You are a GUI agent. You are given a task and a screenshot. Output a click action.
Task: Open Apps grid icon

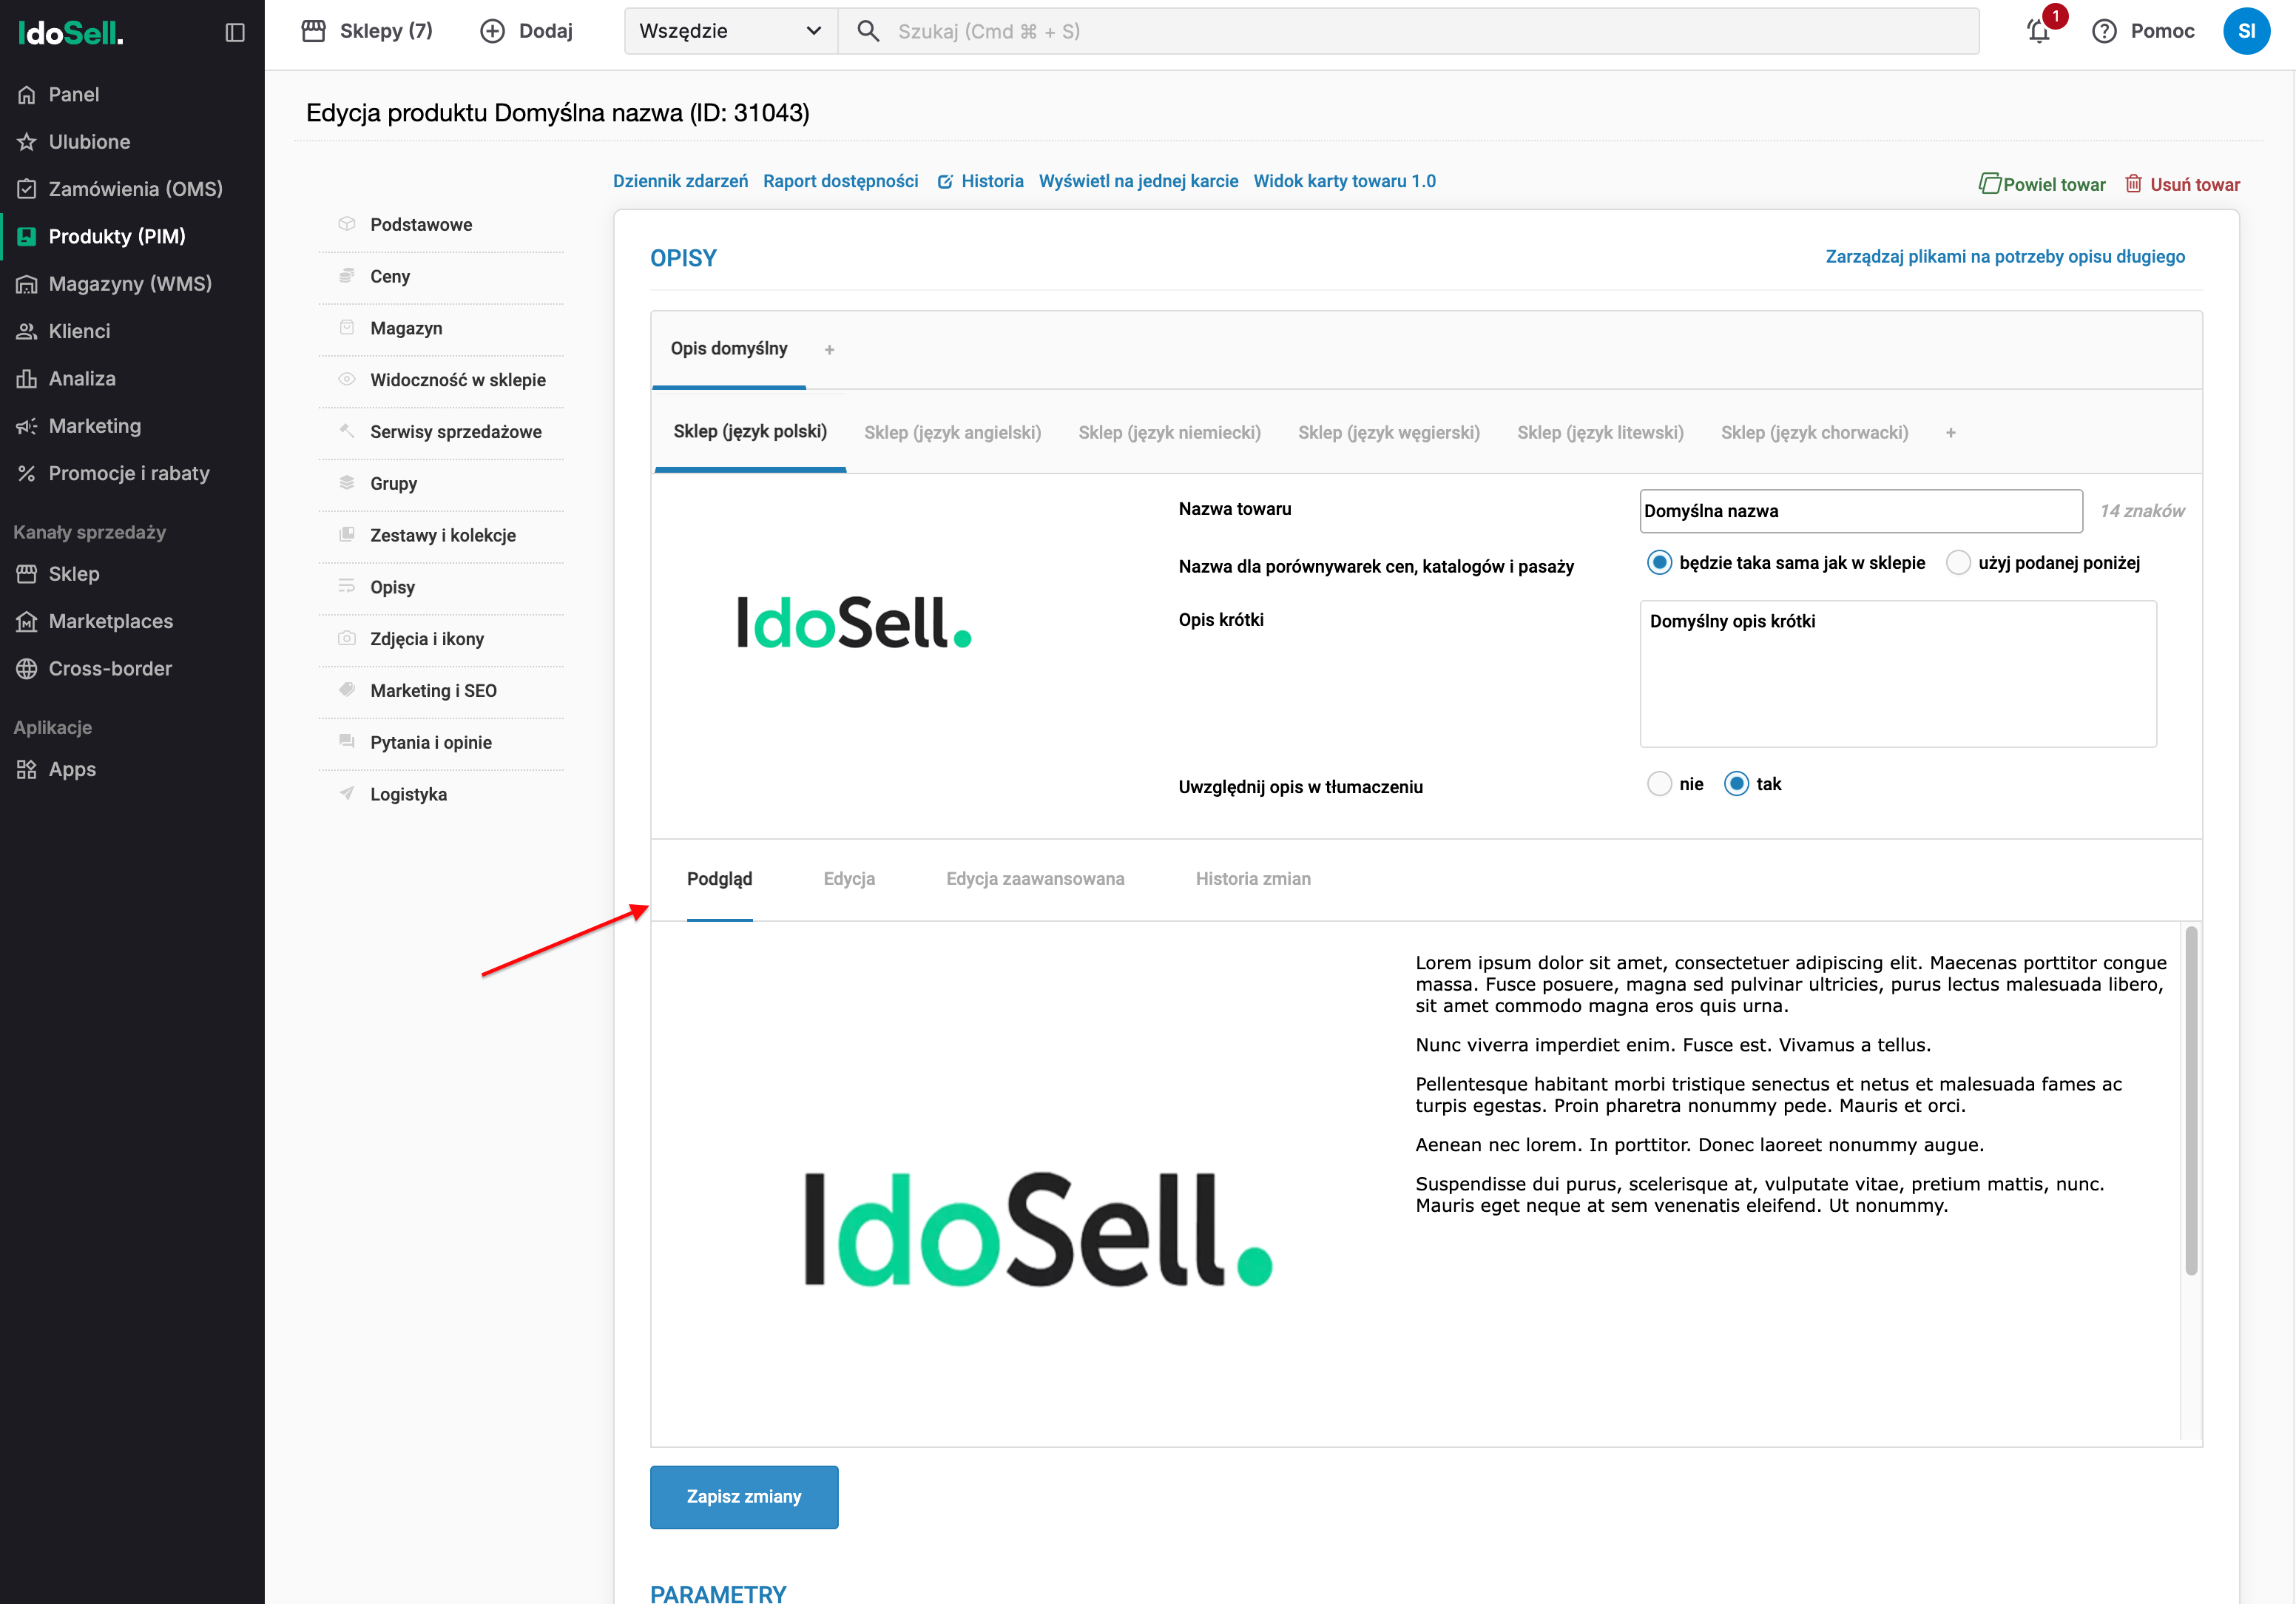27,769
